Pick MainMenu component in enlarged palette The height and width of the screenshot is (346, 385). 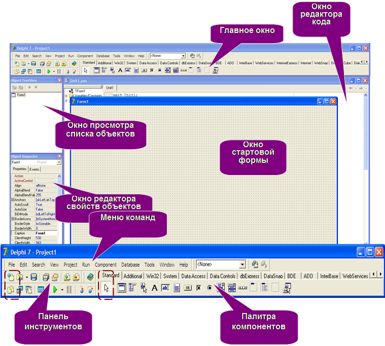pos(132,288)
